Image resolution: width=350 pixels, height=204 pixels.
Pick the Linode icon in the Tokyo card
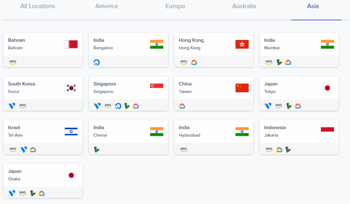point(289,106)
